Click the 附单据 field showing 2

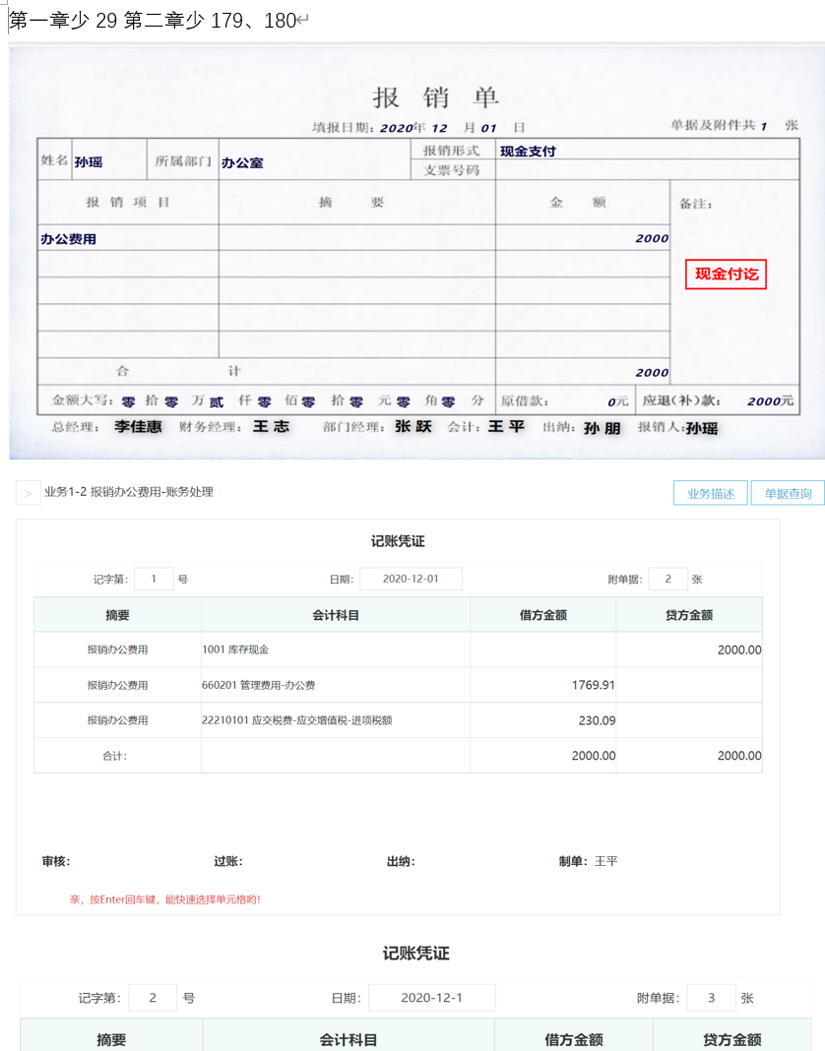click(668, 580)
